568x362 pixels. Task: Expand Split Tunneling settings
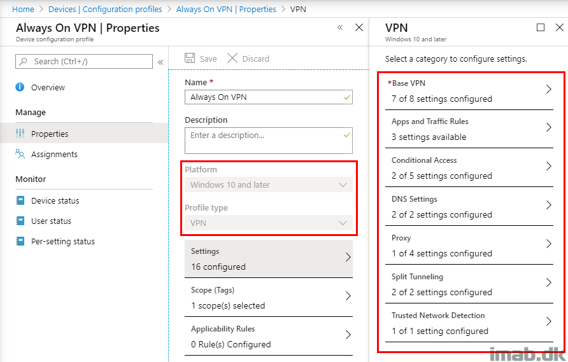pyautogui.click(x=469, y=284)
